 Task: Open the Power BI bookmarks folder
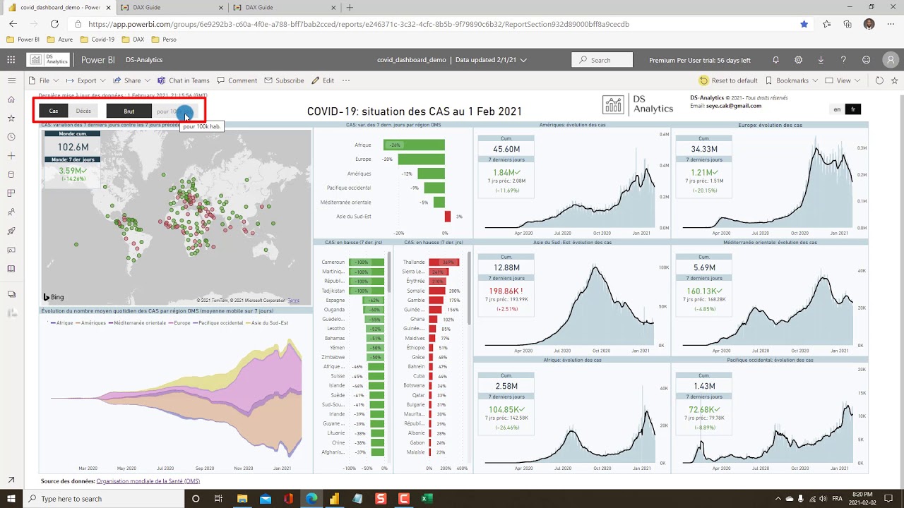[23, 40]
